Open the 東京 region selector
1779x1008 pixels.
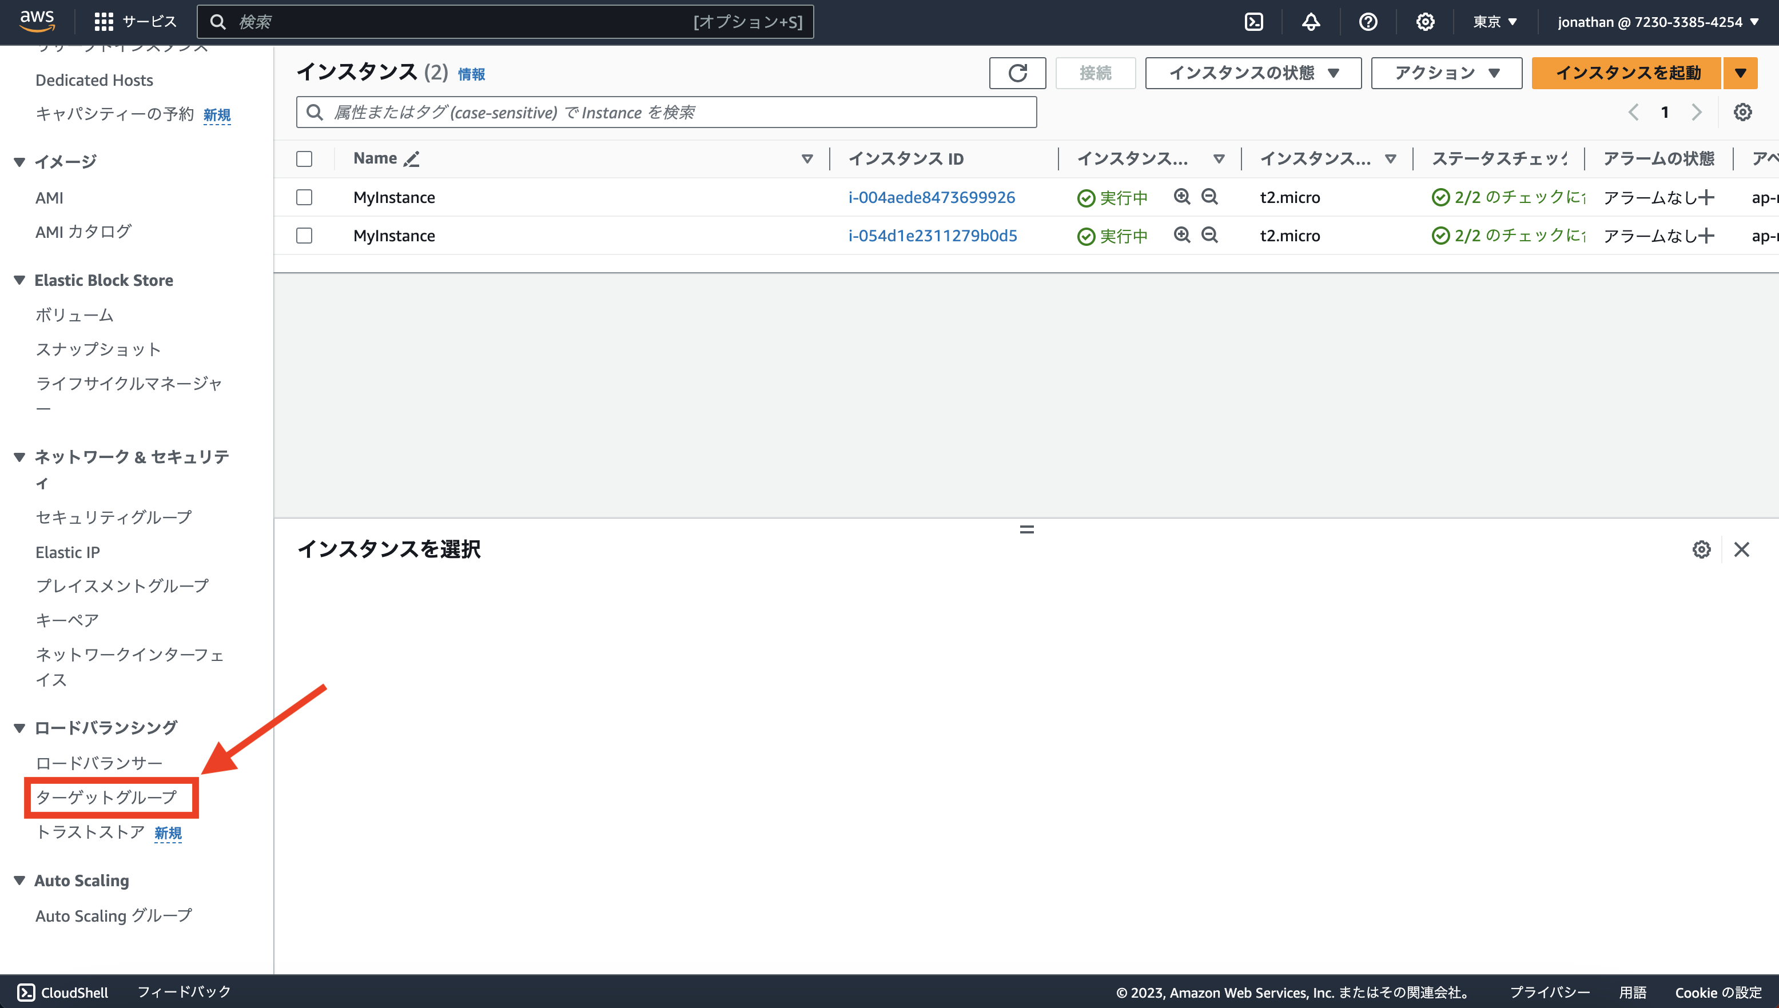[1494, 22]
